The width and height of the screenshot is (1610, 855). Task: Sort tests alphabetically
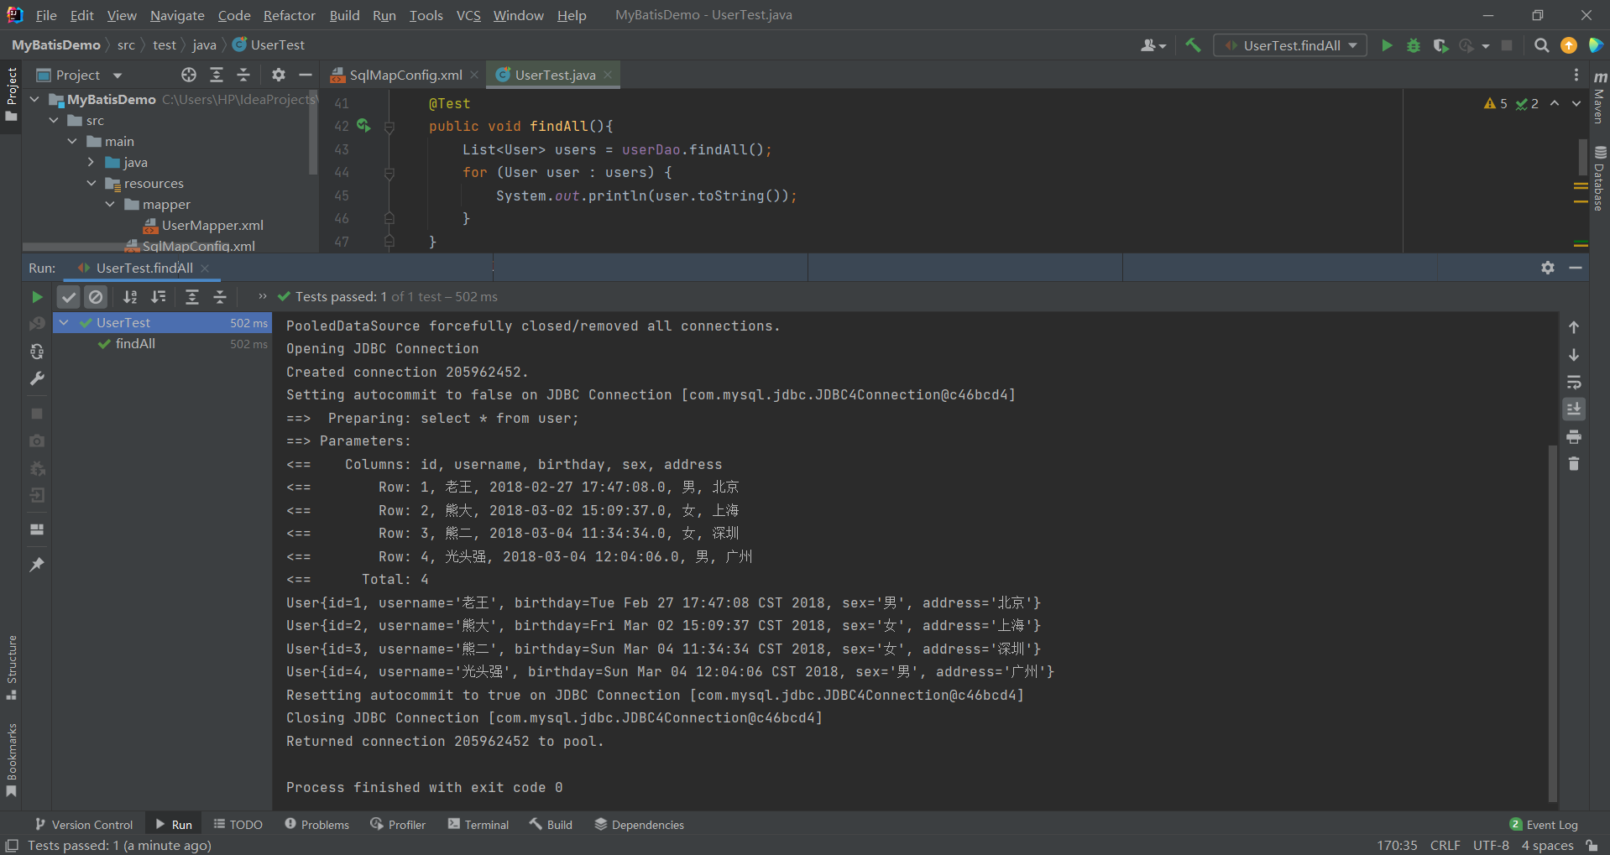click(x=130, y=296)
